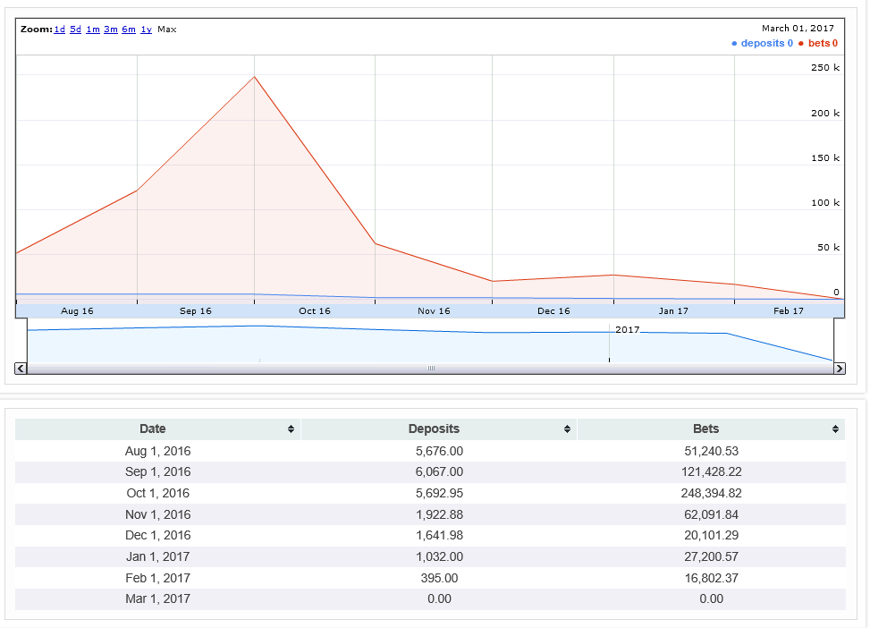Click the blue deposits legend entry
The image size is (870, 628).
pyautogui.click(x=762, y=43)
